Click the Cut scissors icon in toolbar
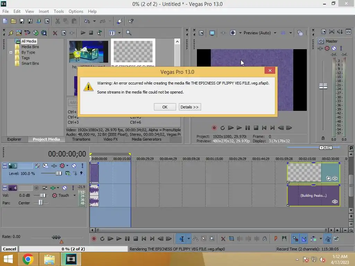Viewport: 355px width, 266px height. [x=58, y=21]
